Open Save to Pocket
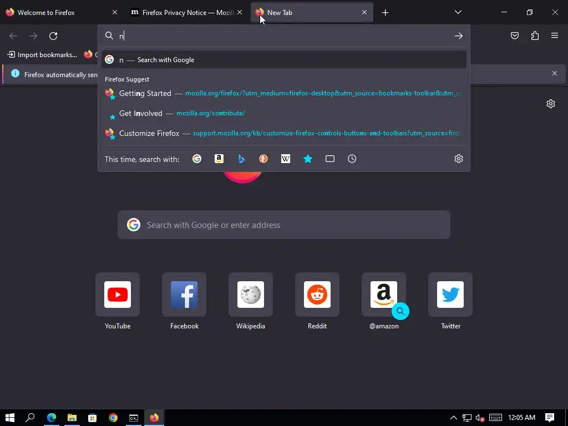 point(515,35)
